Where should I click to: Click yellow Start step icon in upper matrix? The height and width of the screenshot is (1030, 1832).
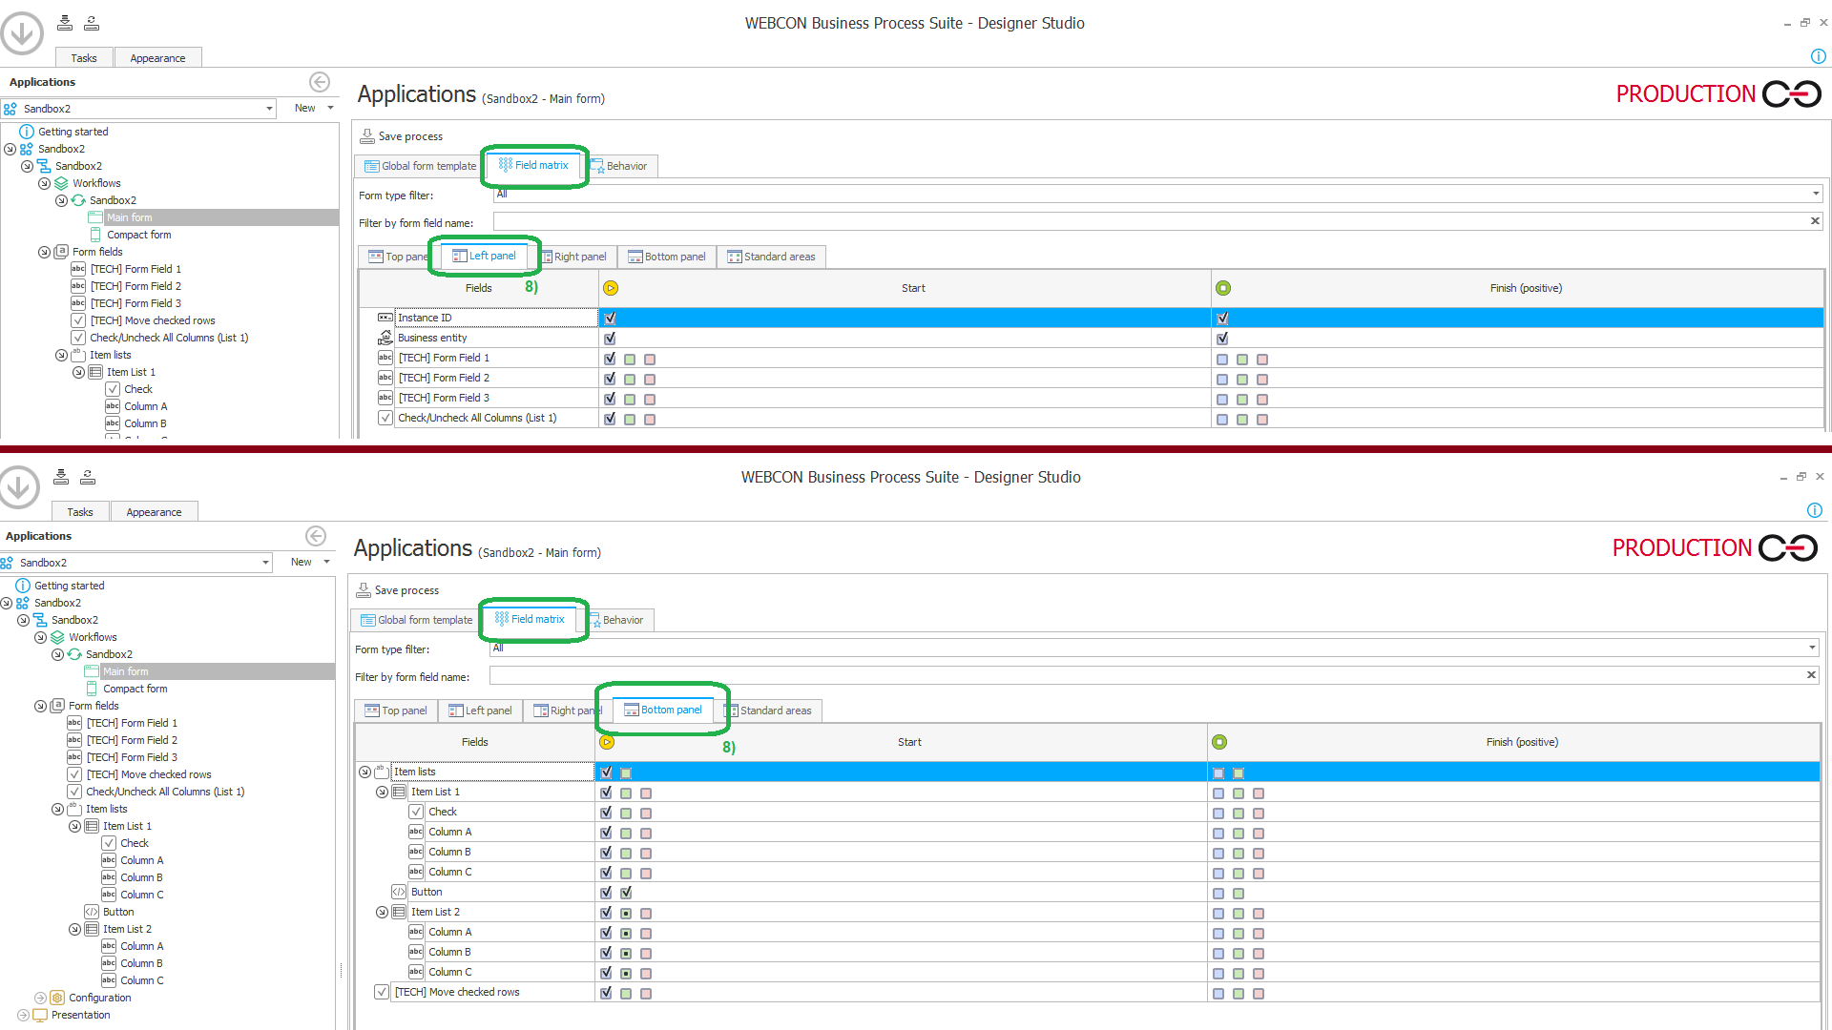click(611, 288)
